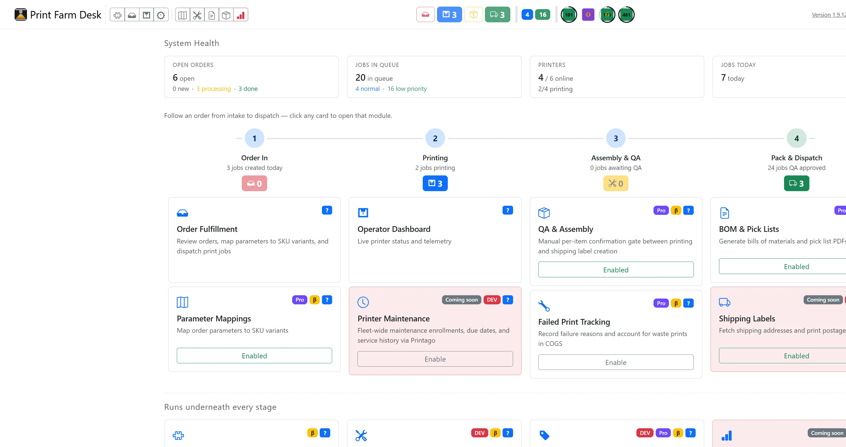Toggle the Printer Maintenance Enable button
Screen dimensions: 846x447
[x=435, y=359]
